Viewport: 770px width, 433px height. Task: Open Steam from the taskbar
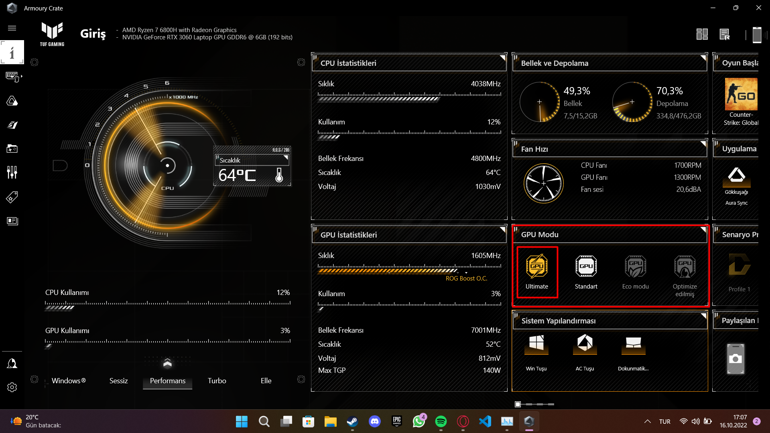(352, 421)
